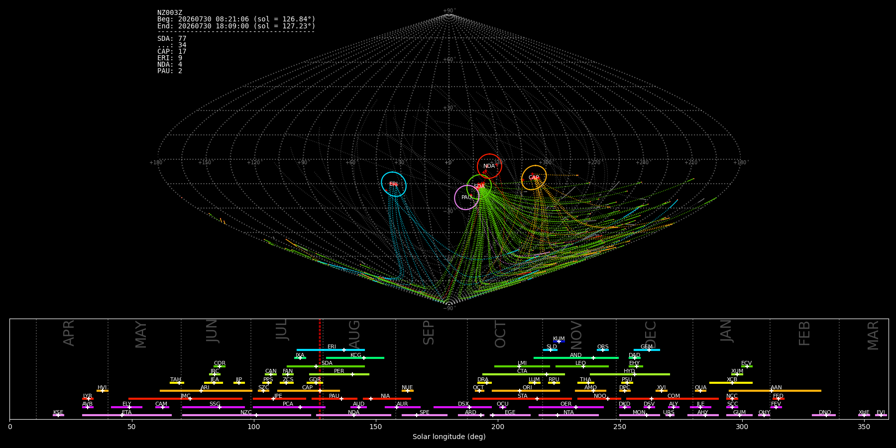Click the ETA shower violet bar
The image size is (896, 448).
click(127, 415)
